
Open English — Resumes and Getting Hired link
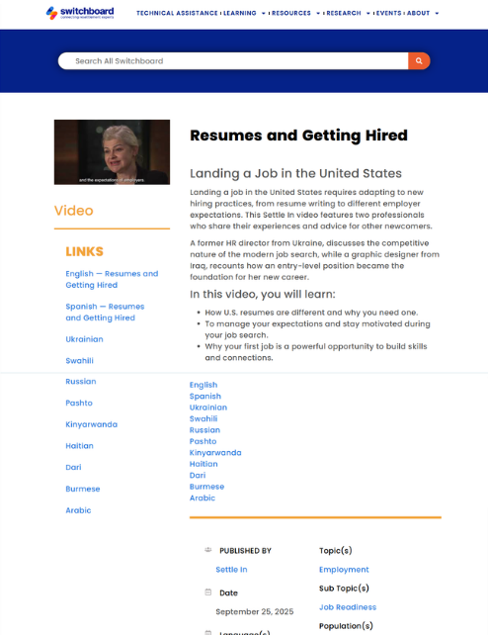click(112, 280)
